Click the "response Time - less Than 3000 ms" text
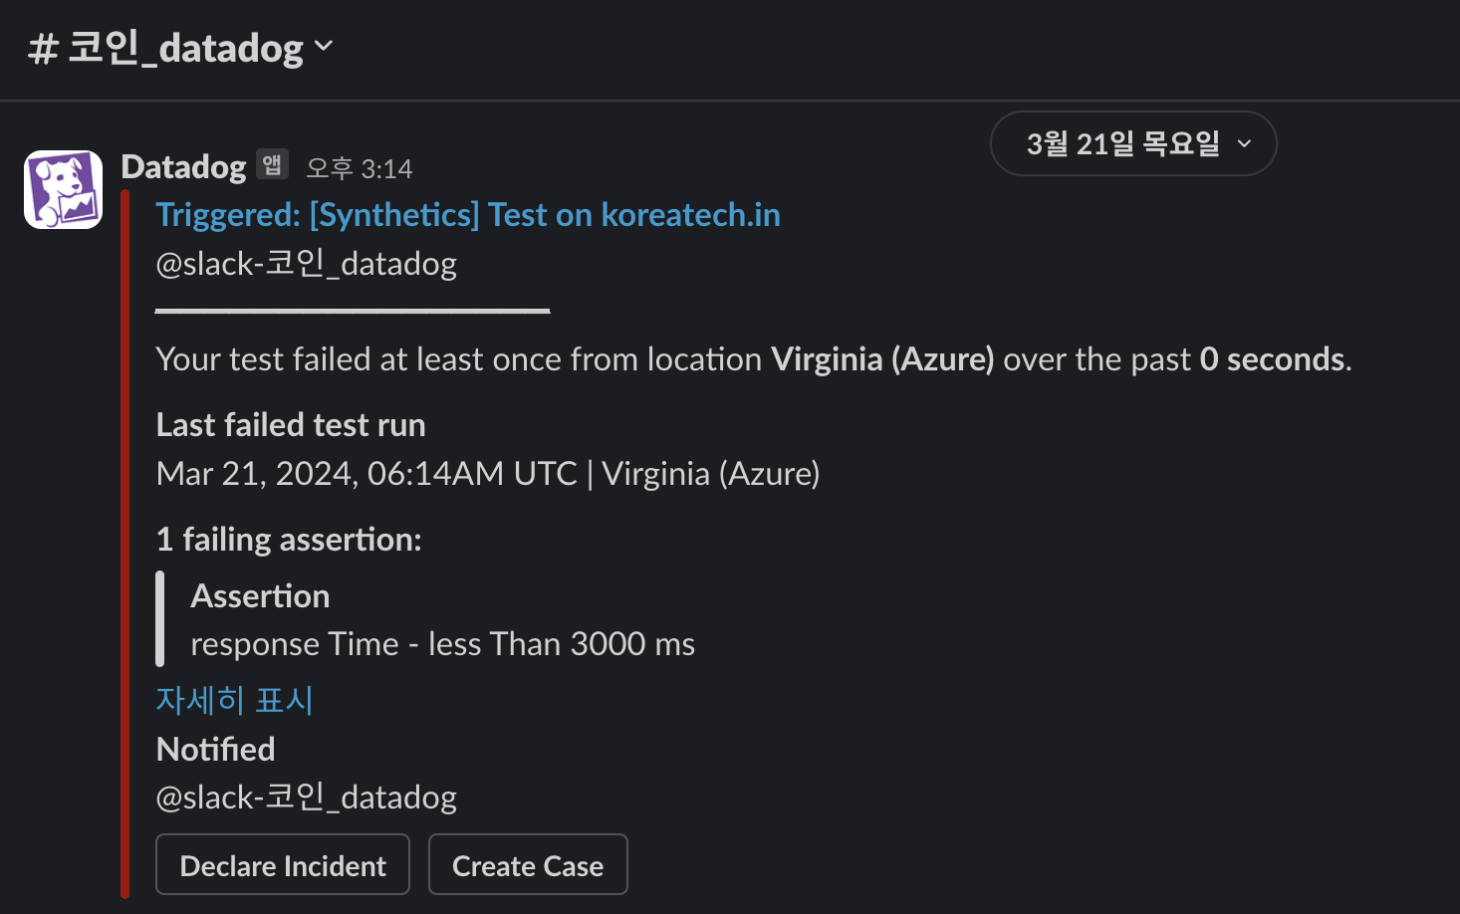 coord(442,644)
